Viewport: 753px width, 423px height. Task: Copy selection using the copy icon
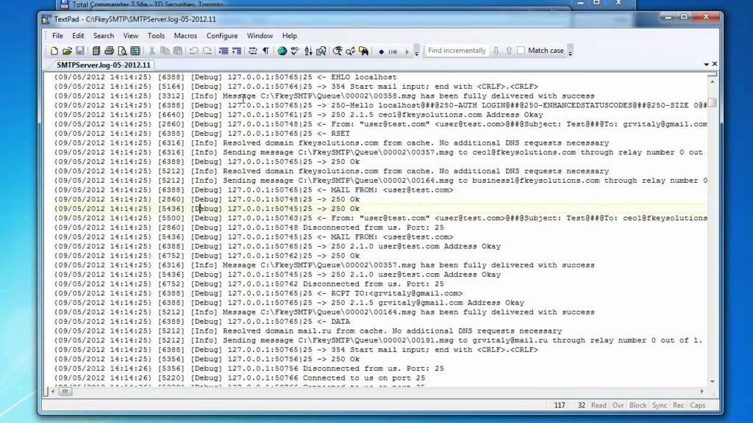pyautogui.click(x=165, y=51)
